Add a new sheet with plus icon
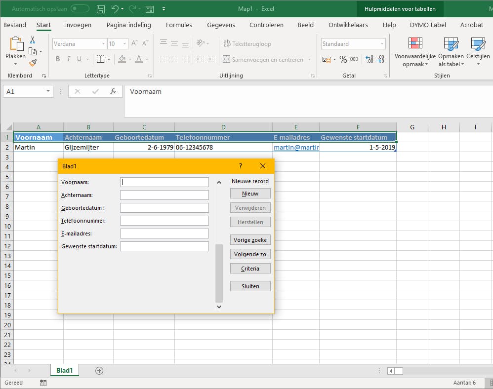The width and height of the screenshot is (493, 389). point(99,371)
